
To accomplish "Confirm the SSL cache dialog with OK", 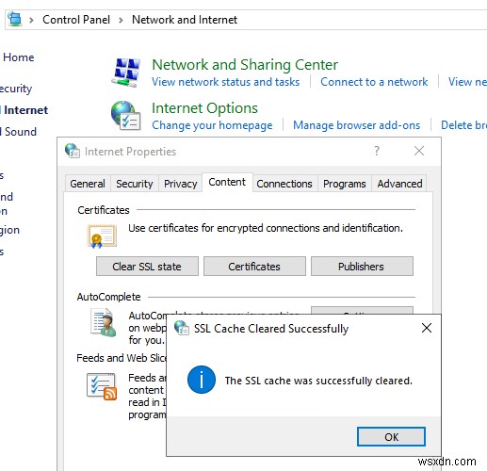I will pyautogui.click(x=391, y=437).
